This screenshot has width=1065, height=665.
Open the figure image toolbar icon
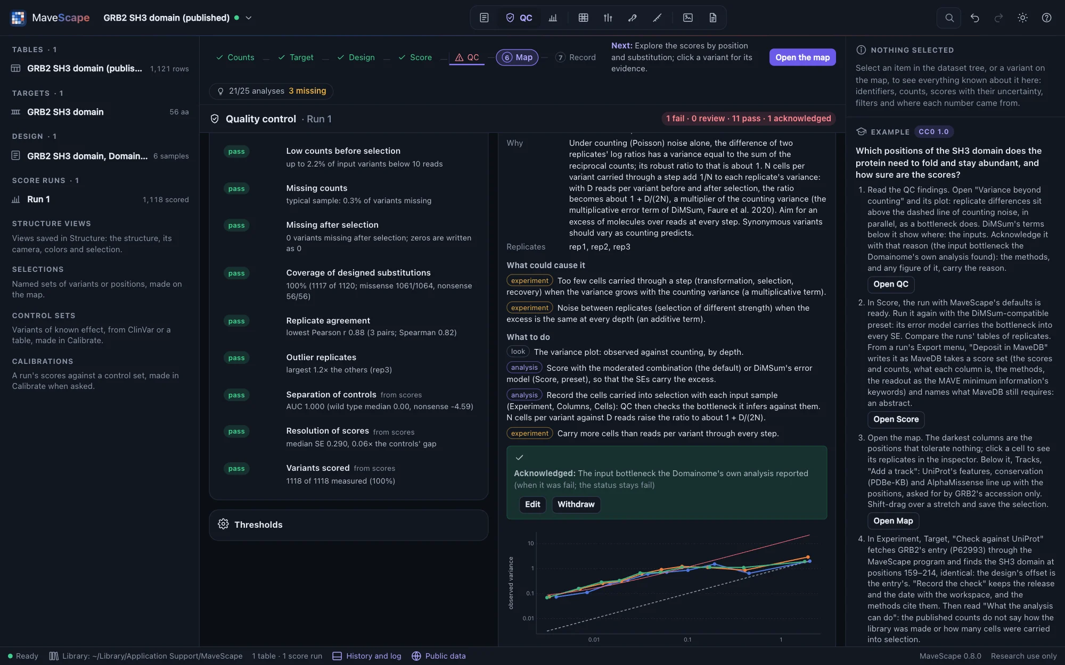[x=688, y=18]
